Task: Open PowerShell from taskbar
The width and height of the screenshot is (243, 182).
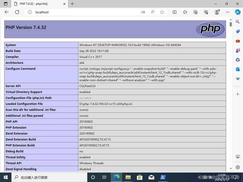Action: click(x=163, y=177)
